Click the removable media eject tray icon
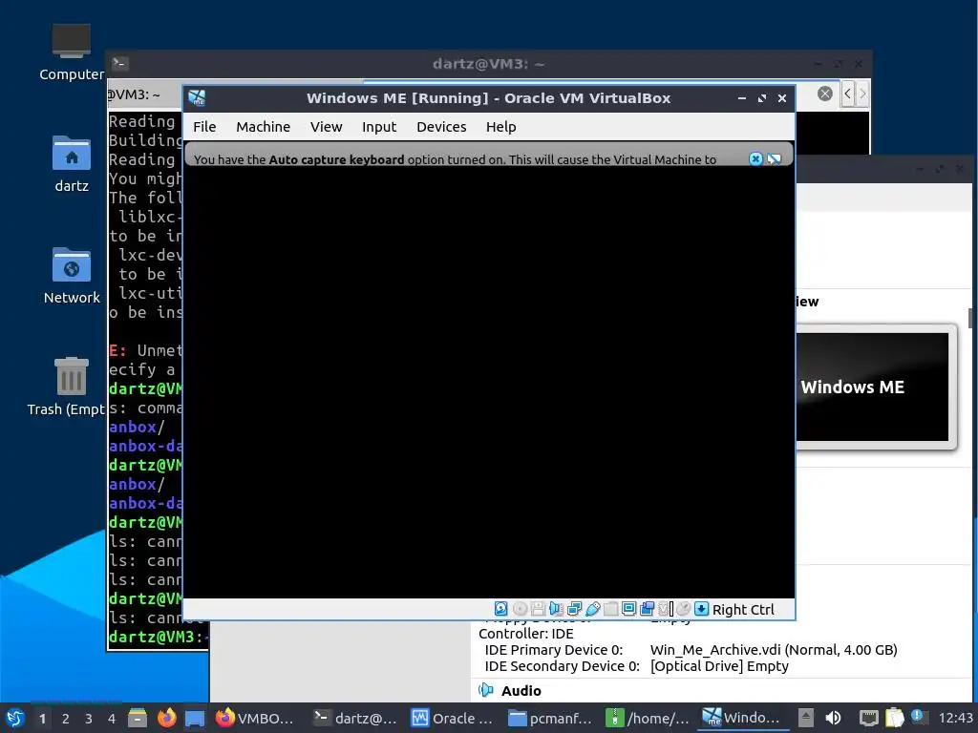Screen dimensions: 978x733 (x=806, y=718)
